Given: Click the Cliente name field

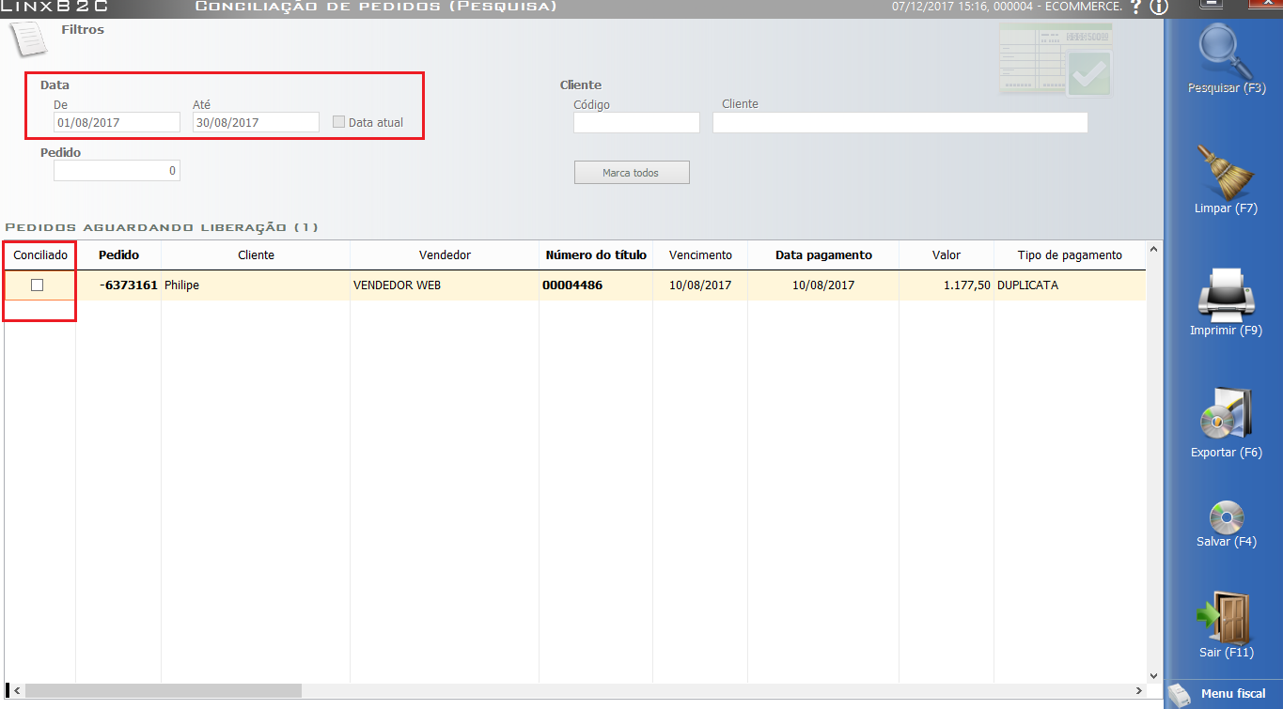Looking at the screenshot, I should (900, 123).
